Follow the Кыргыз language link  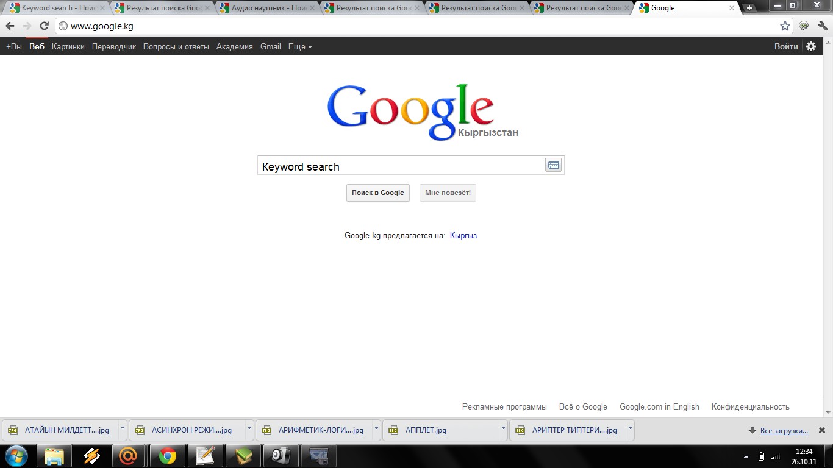(x=463, y=236)
